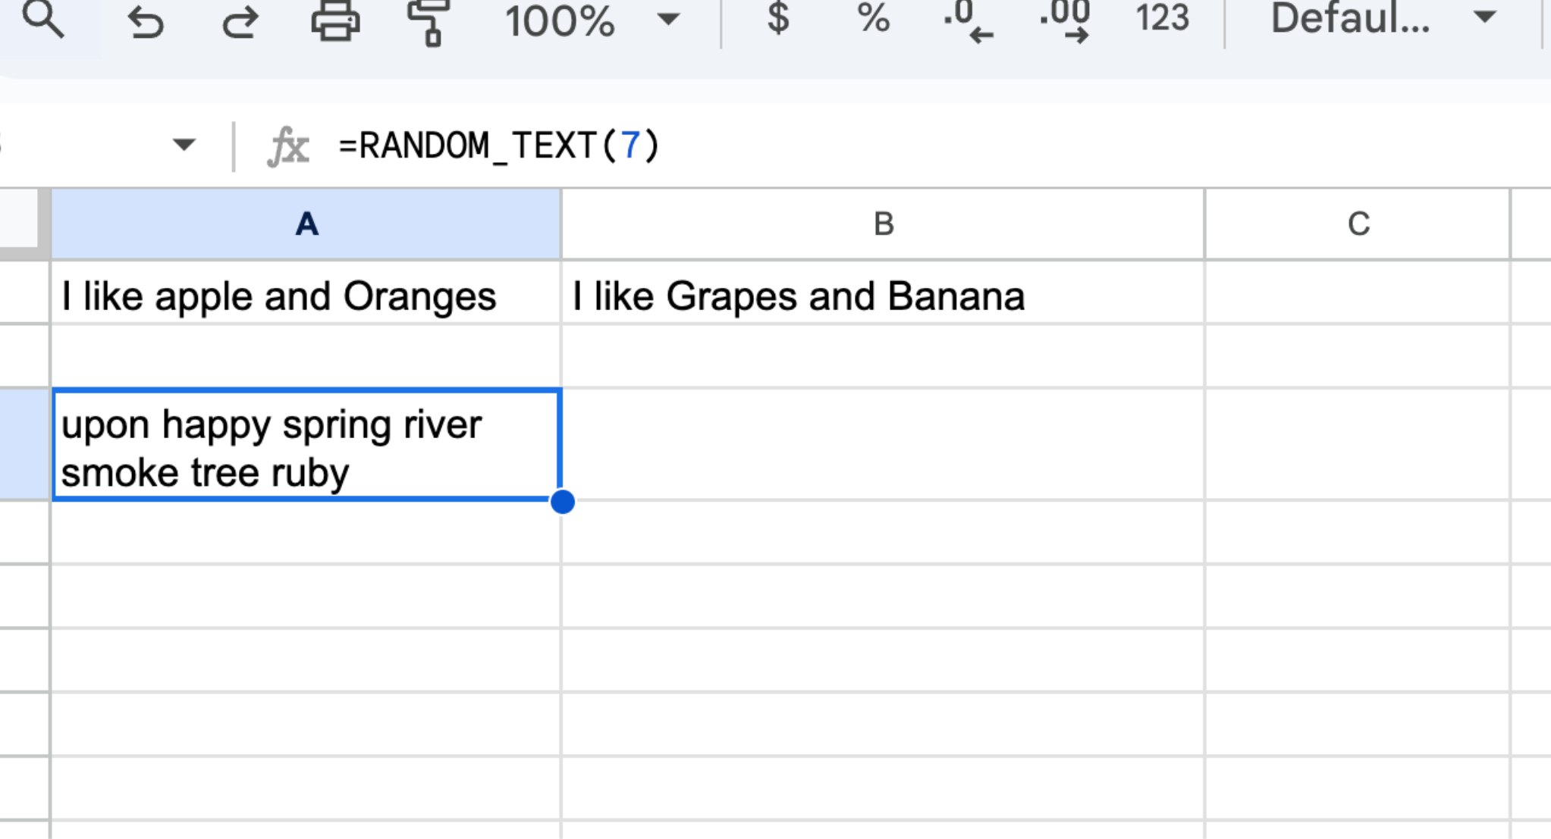Select column A header
Viewport: 1551px width, 839px height.
(306, 224)
